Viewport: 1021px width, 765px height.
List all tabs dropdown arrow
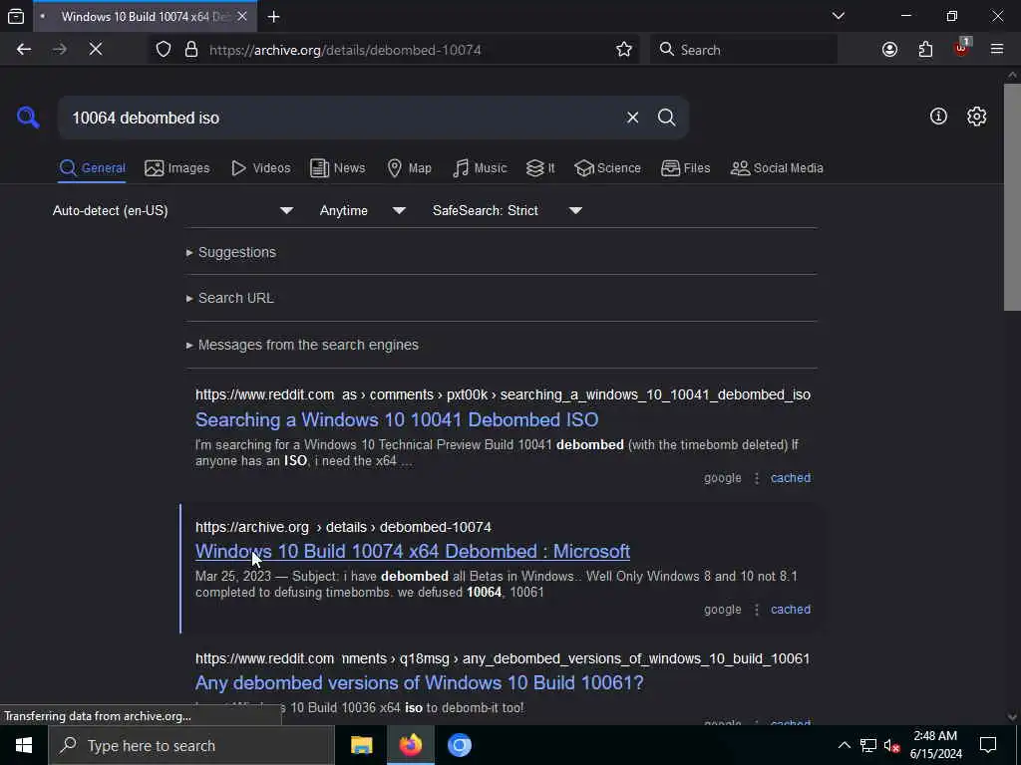tap(839, 16)
